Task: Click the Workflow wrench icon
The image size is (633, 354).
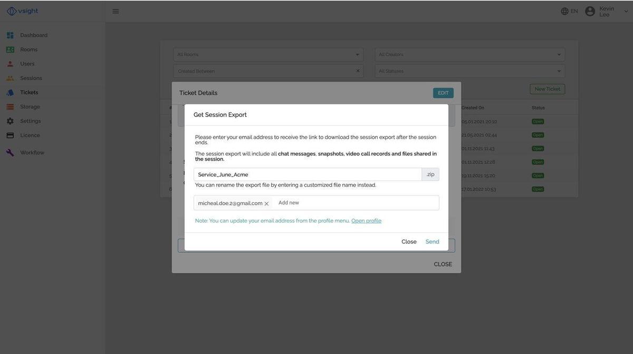Action: pos(10,153)
